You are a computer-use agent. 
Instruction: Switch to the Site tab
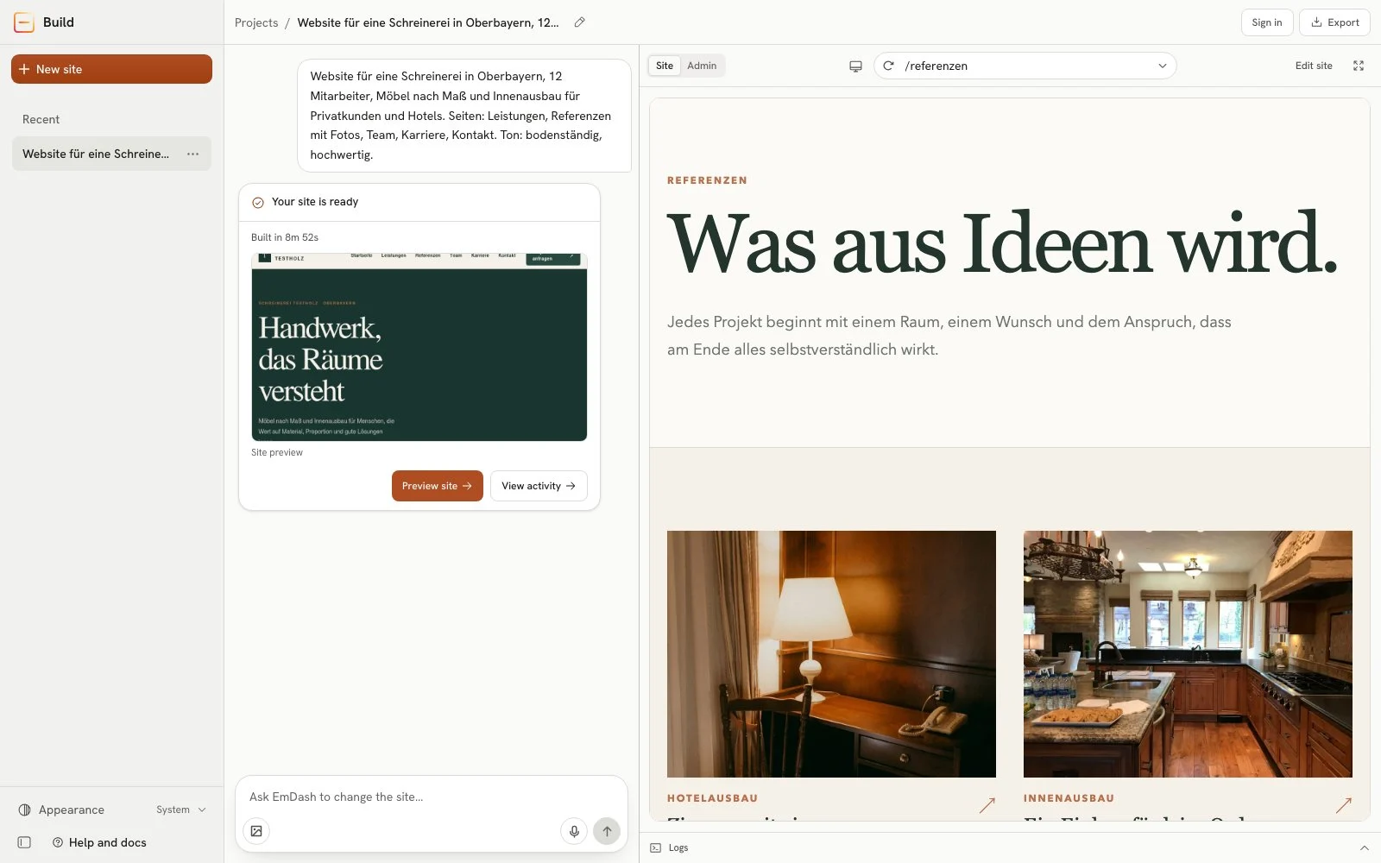[664, 66]
